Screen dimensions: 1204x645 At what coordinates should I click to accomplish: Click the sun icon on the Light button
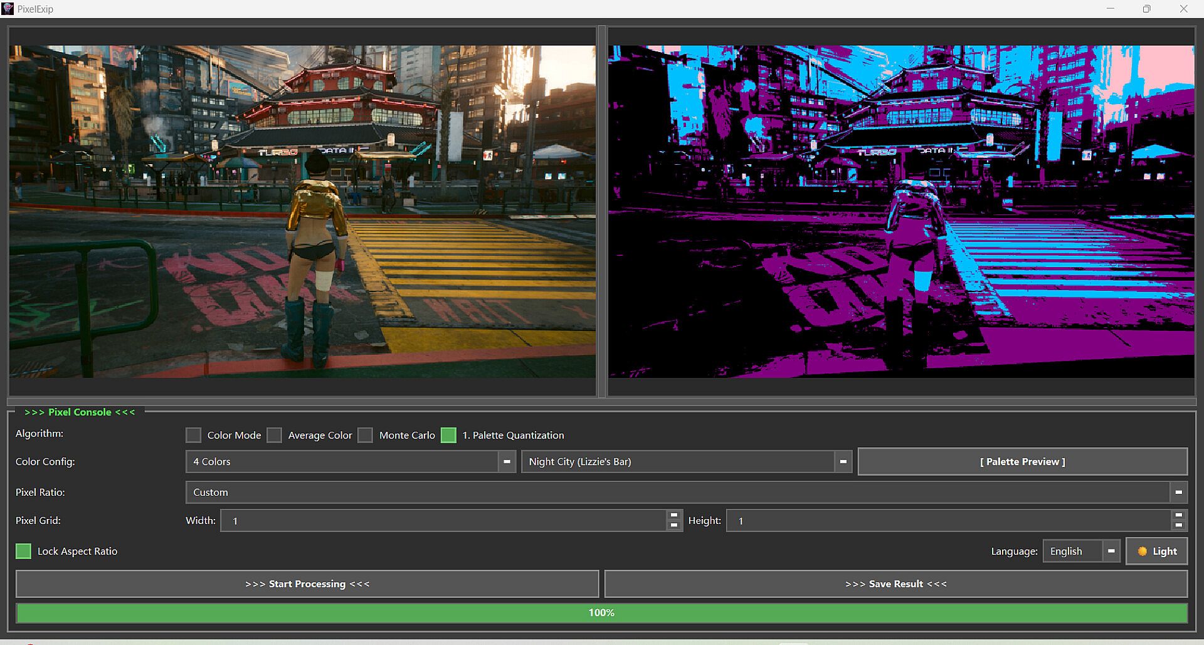(x=1142, y=552)
